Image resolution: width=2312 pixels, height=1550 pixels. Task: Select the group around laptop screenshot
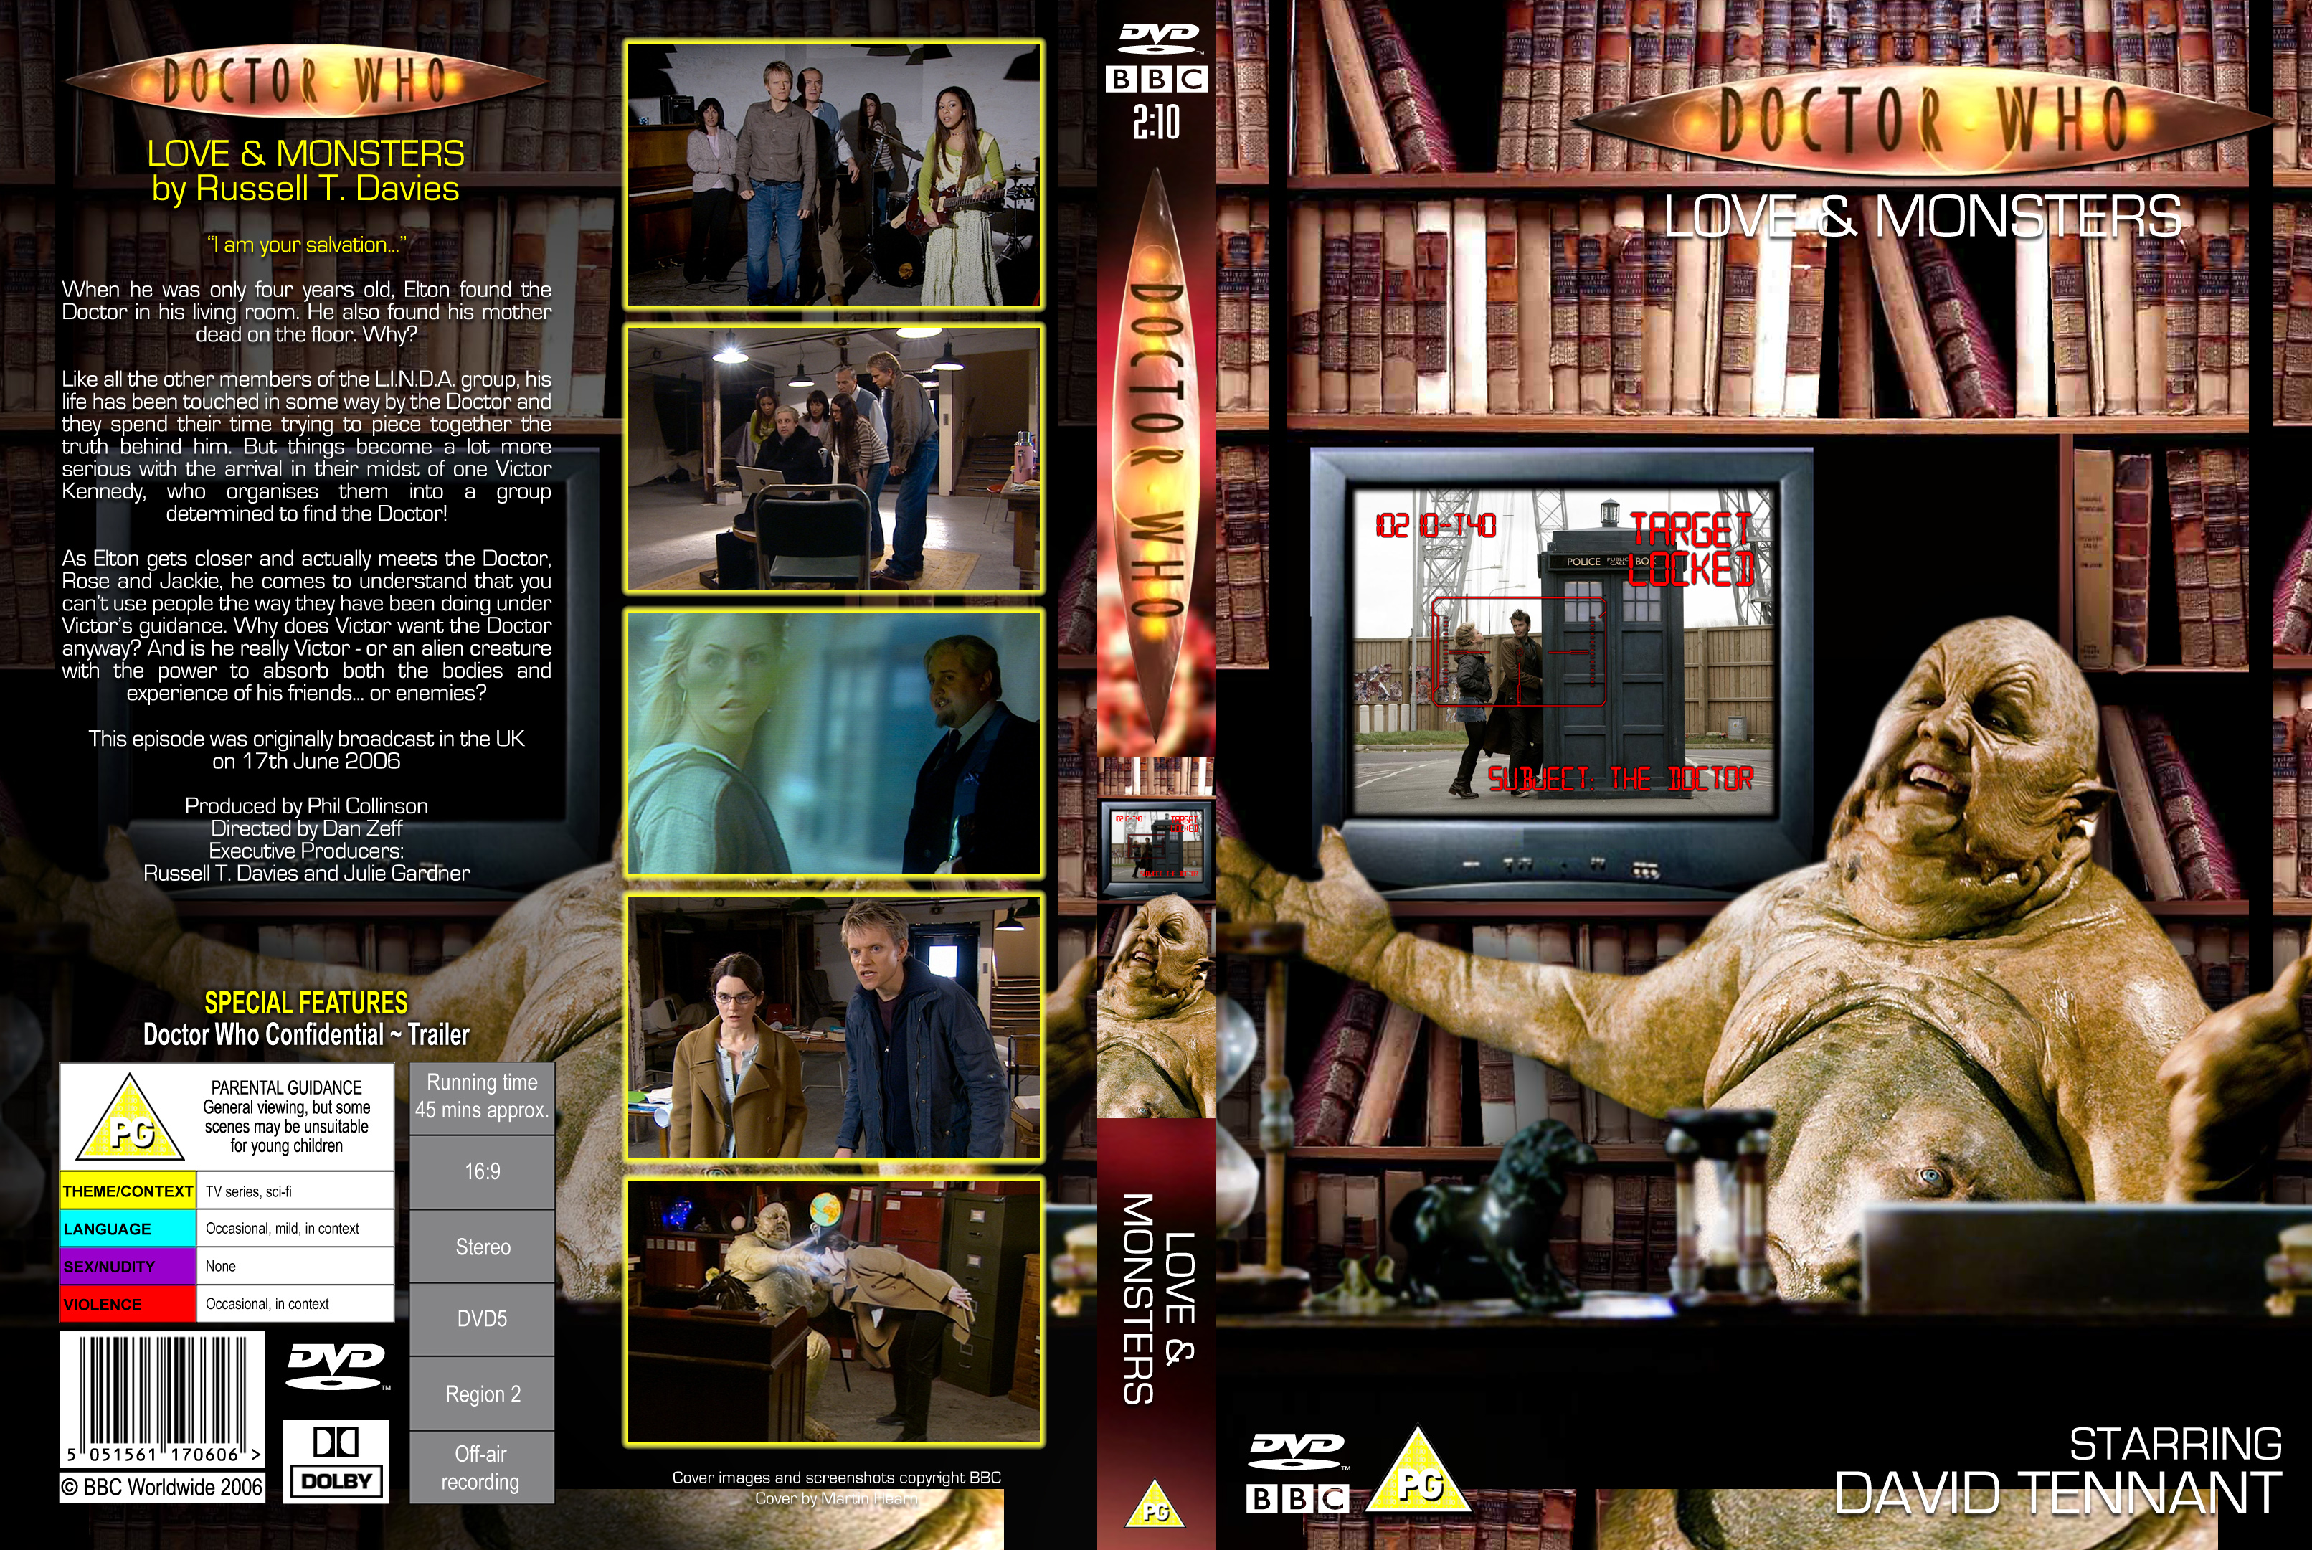click(x=834, y=458)
